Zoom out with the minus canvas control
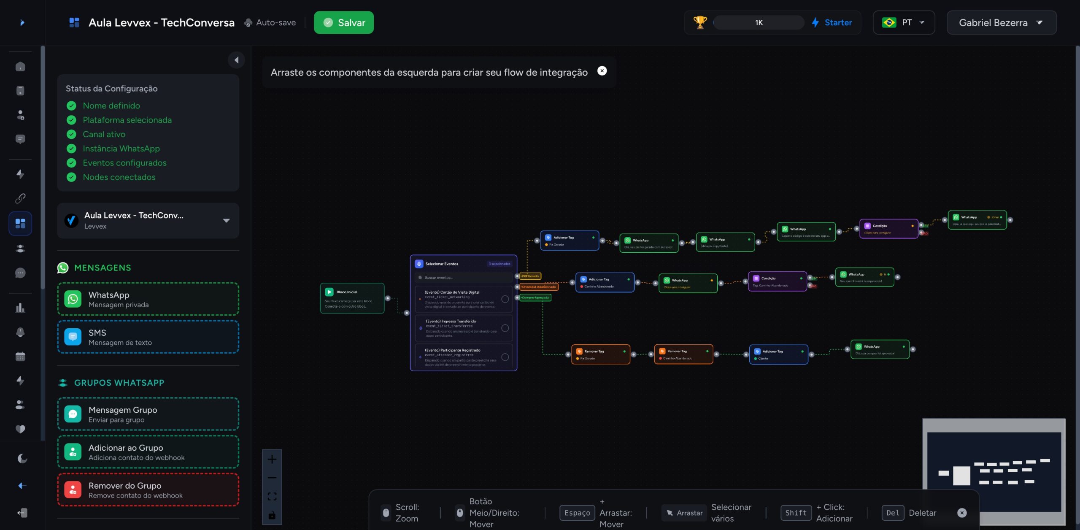 (272, 478)
